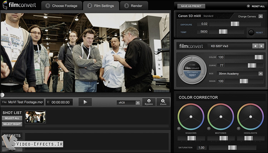Open the Choose Footage tab
This screenshot has height=153, width=268.
coord(61,6)
